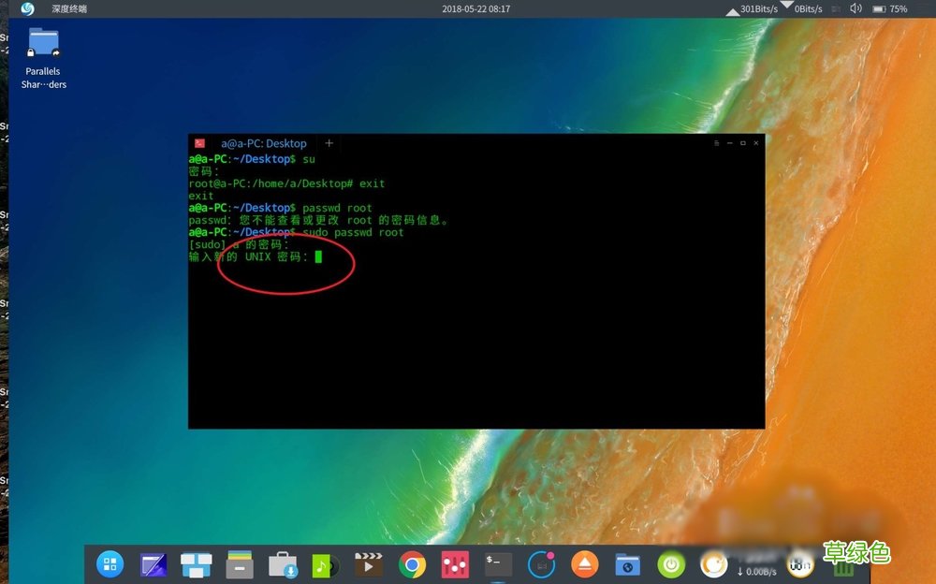
Task: Start Deepin Music from the dock
Action: (325, 564)
